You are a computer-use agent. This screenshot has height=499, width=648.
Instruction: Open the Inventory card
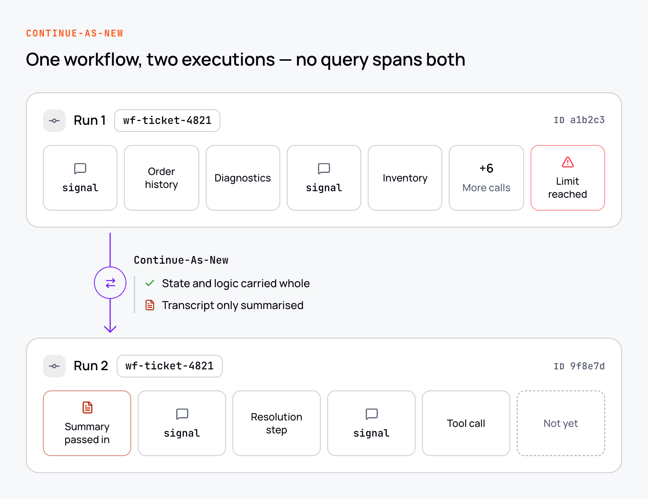[405, 178]
